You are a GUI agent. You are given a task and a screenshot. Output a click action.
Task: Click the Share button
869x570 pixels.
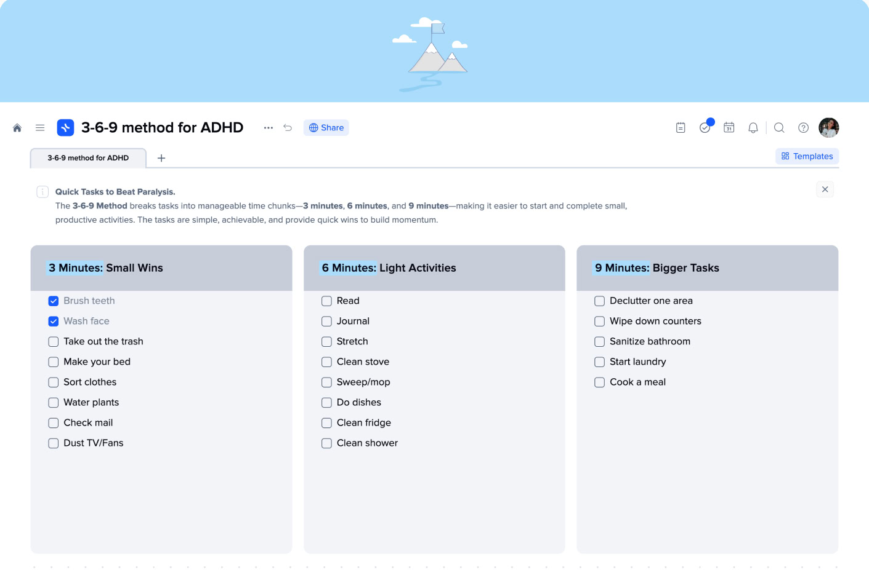[x=326, y=128]
